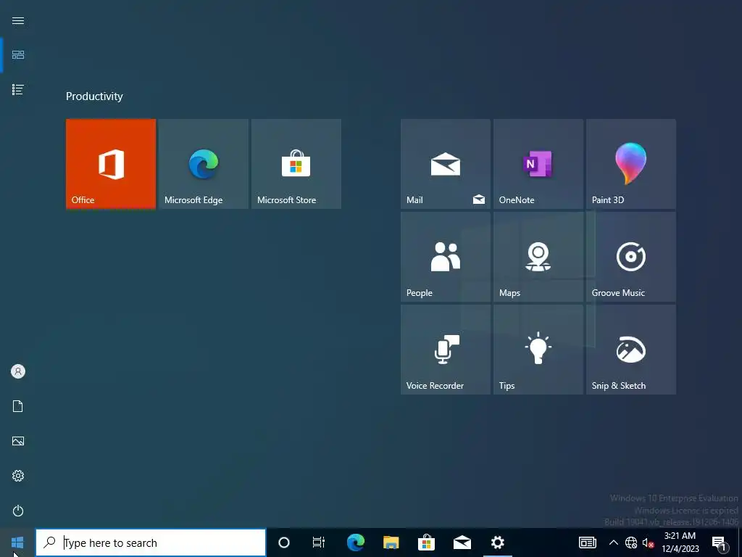
Task: Open Task View on the taskbar
Action: 319,542
